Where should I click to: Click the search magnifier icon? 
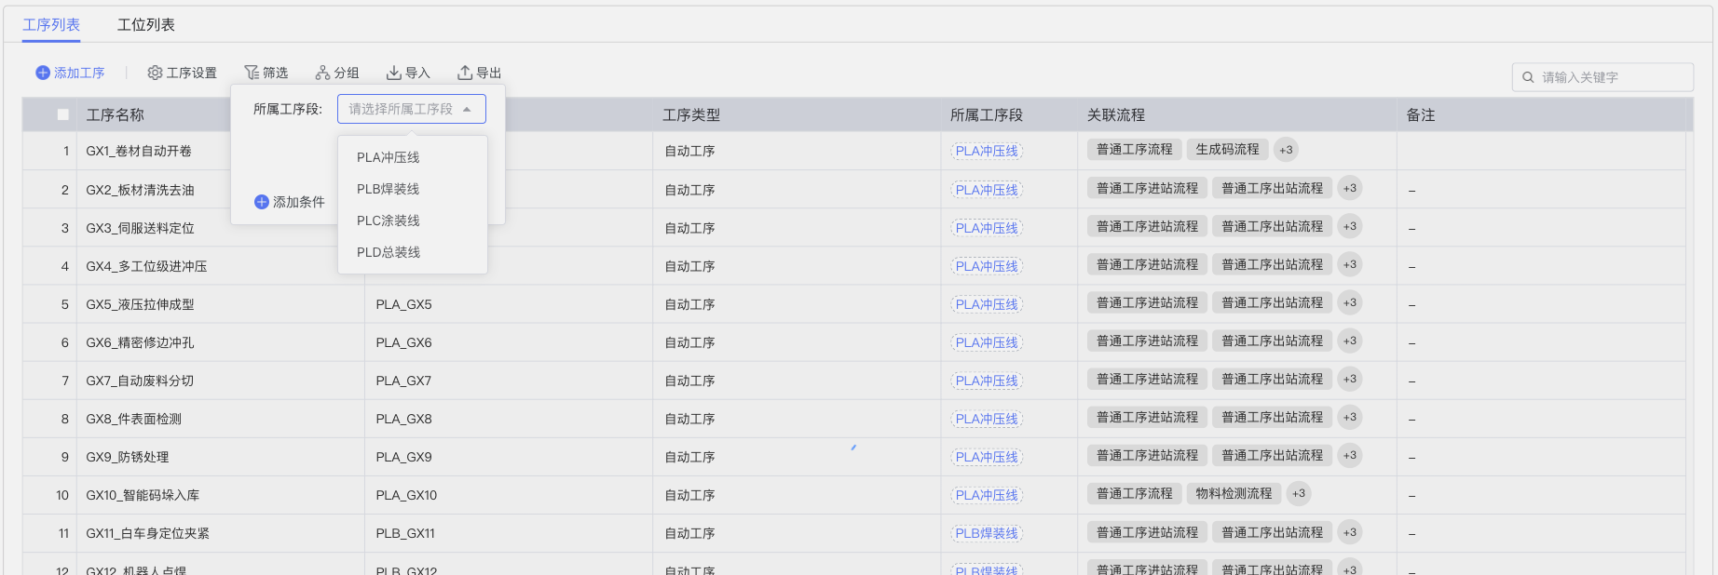coord(1528,77)
